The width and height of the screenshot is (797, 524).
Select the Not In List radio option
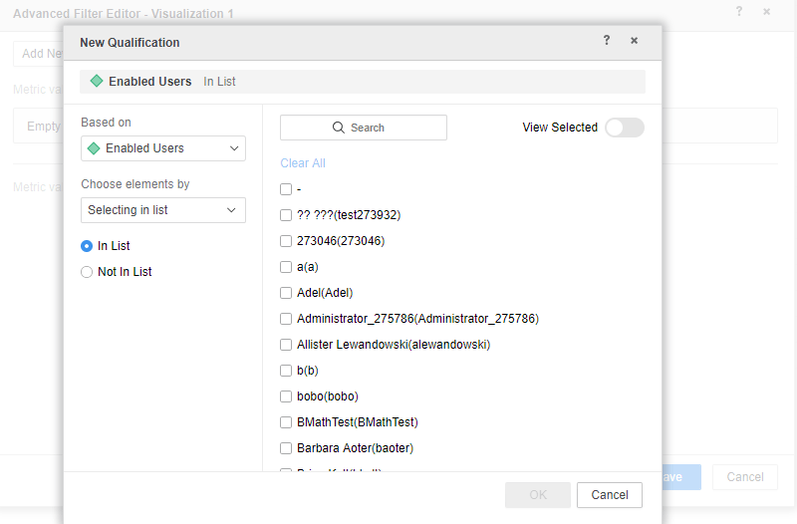pyautogui.click(x=87, y=272)
